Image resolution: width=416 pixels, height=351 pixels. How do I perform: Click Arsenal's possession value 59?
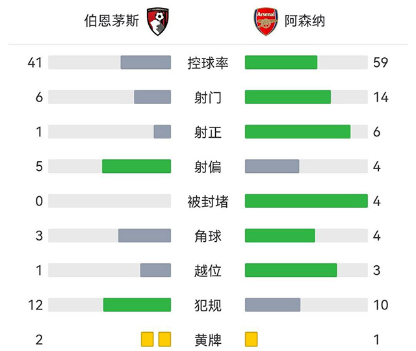[381, 62]
